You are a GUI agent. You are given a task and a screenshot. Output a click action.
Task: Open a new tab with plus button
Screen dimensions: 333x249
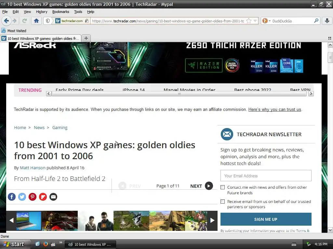86,38
